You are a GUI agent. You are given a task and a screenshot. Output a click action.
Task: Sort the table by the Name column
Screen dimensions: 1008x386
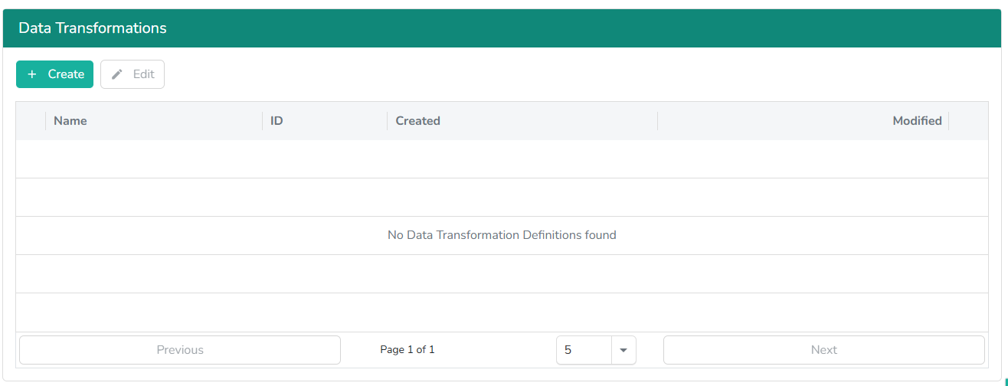pyautogui.click(x=70, y=121)
